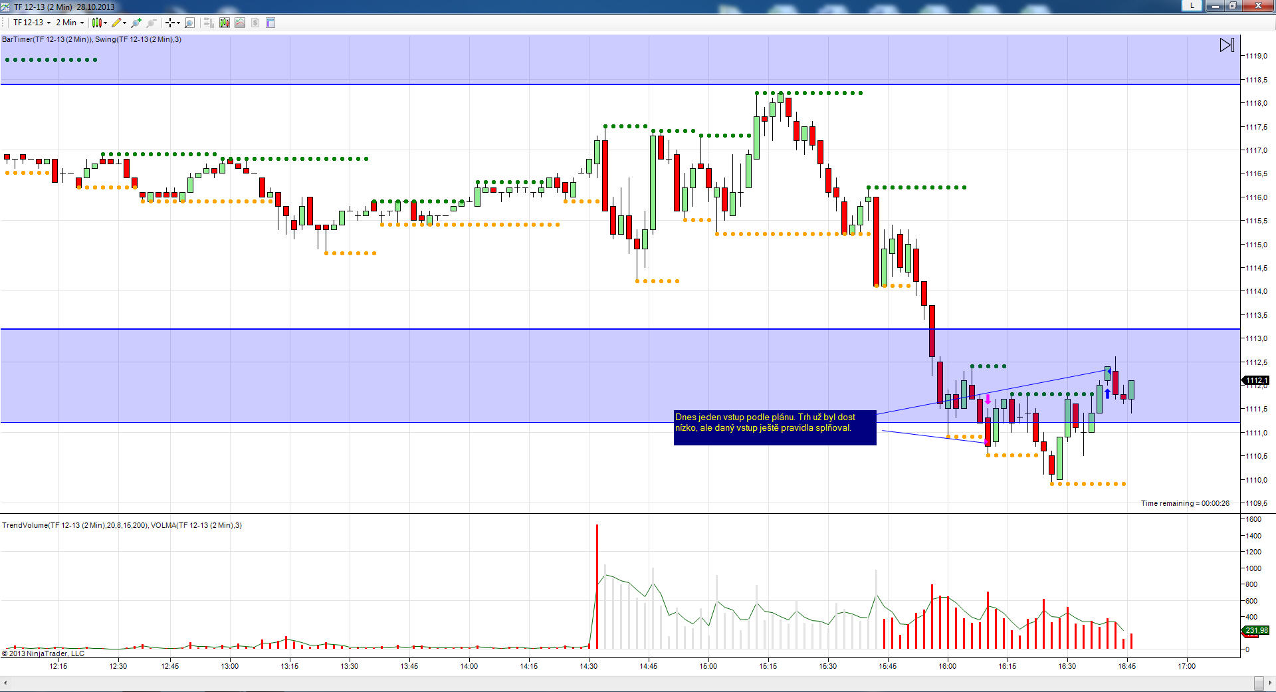The image size is (1276, 692).
Task: Expand the chart style dropdown arrow
Action: point(106,23)
